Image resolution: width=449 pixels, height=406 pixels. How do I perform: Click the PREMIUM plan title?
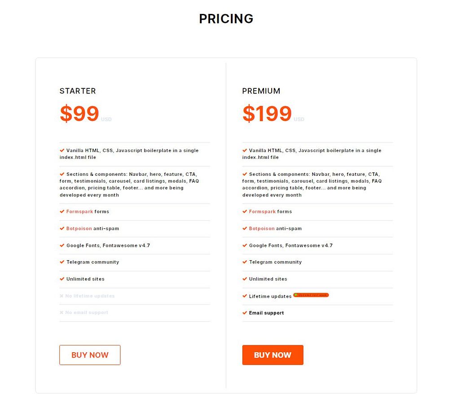tap(261, 91)
